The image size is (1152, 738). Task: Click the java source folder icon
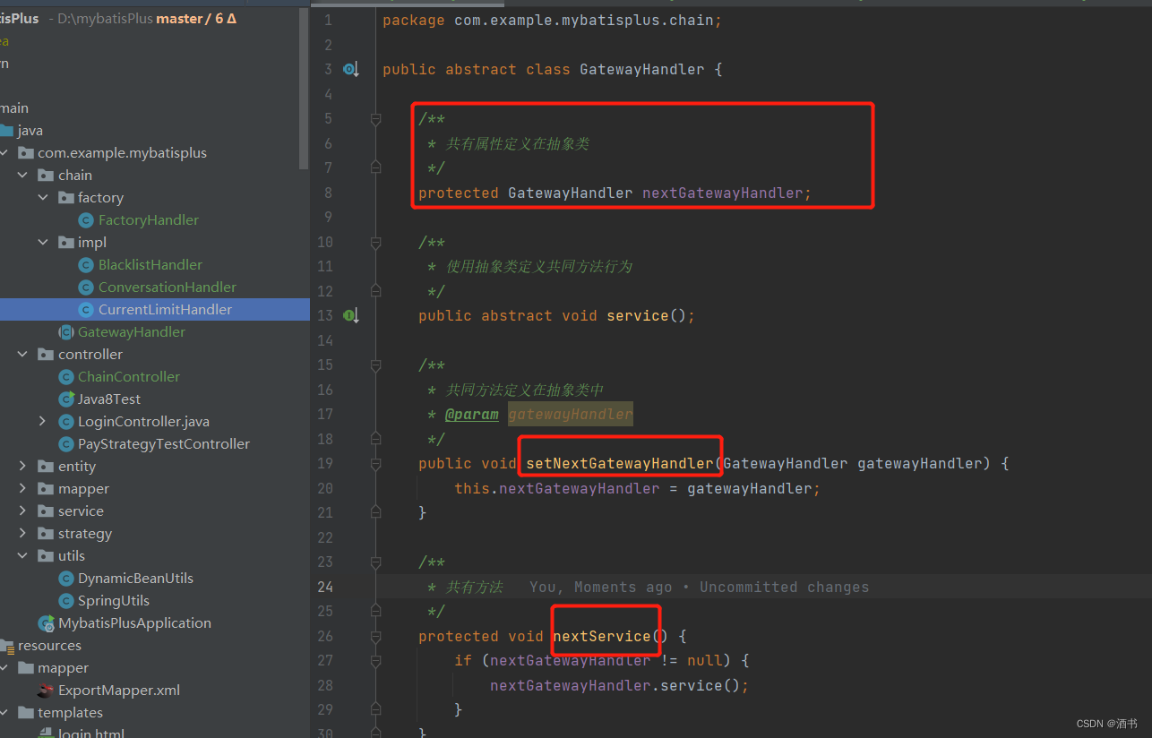6,131
